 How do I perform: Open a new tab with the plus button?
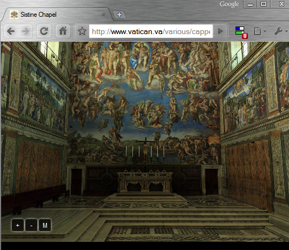click(119, 15)
